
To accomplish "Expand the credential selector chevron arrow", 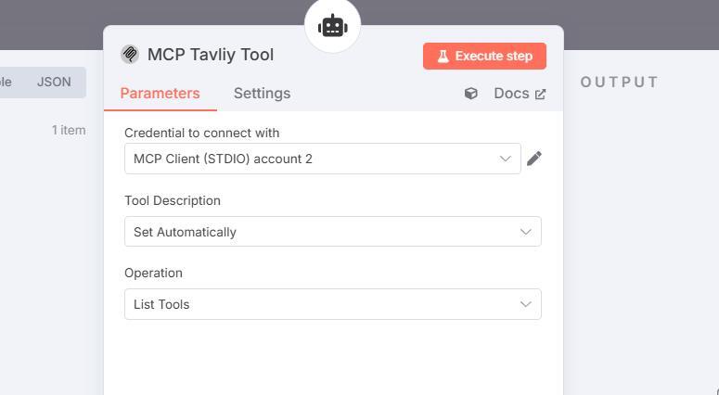I will tap(506, 159).
